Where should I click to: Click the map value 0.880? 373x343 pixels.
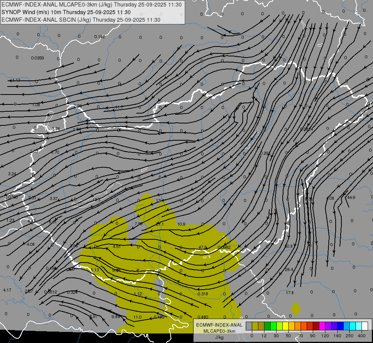(203, 317)
